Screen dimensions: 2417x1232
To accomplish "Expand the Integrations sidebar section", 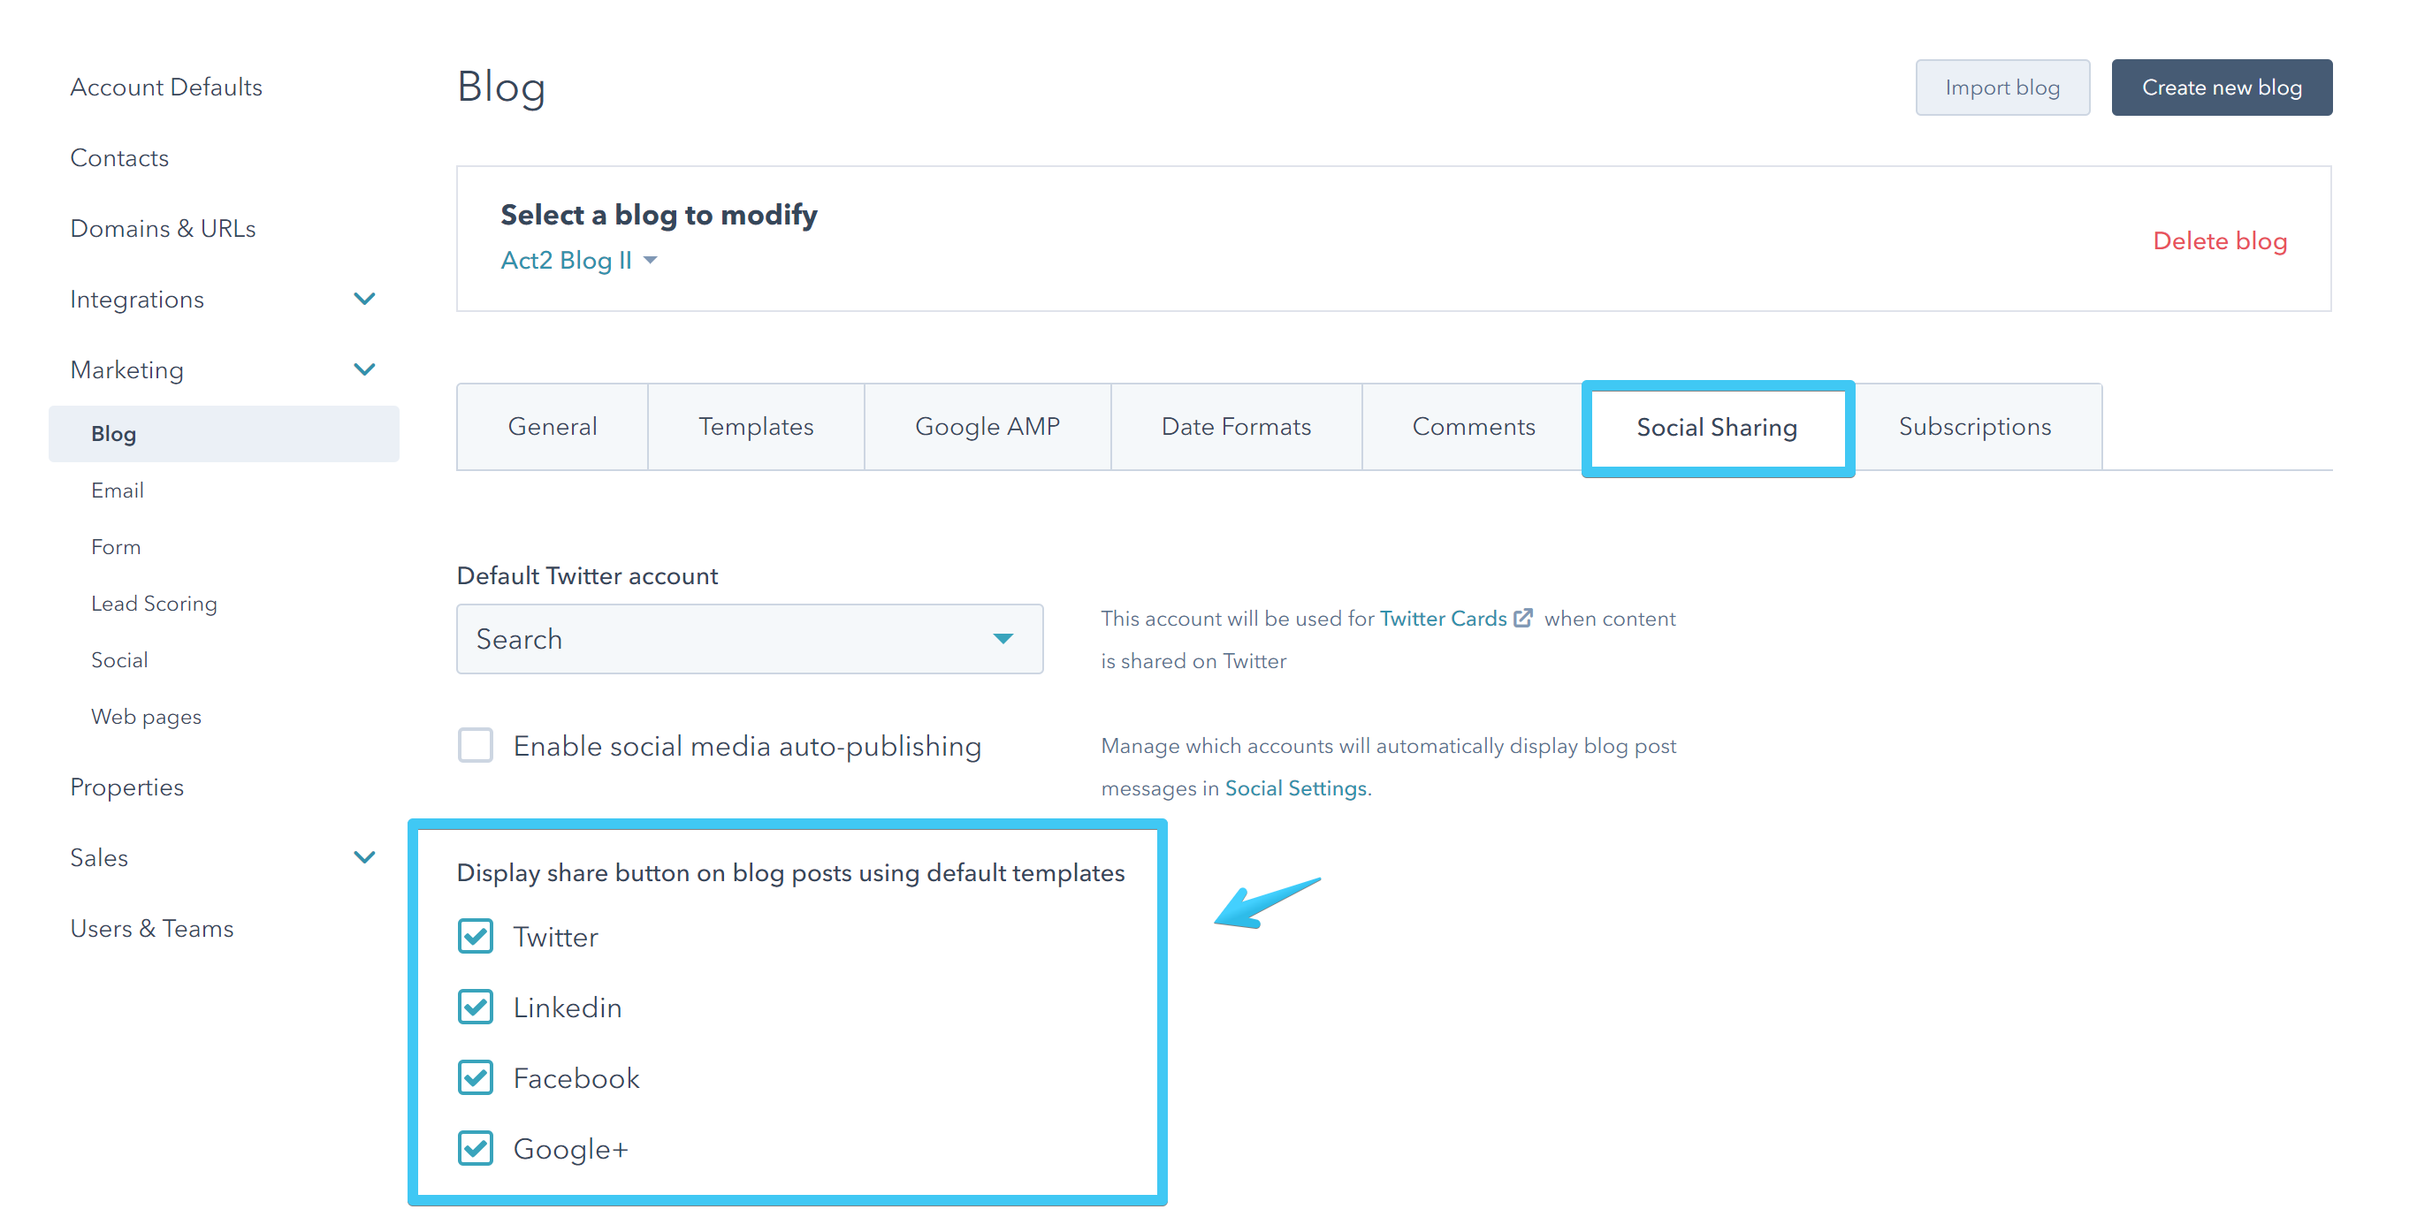I will 365,299.
